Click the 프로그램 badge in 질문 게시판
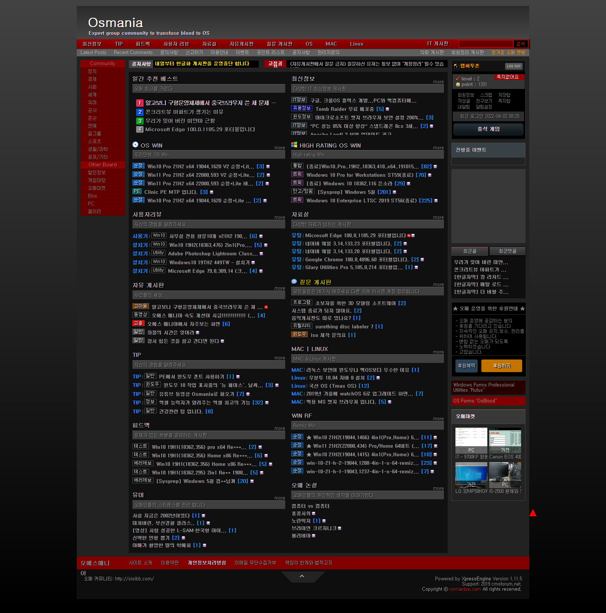The height and width of the screenshot is (613, 606). point(302,302)
